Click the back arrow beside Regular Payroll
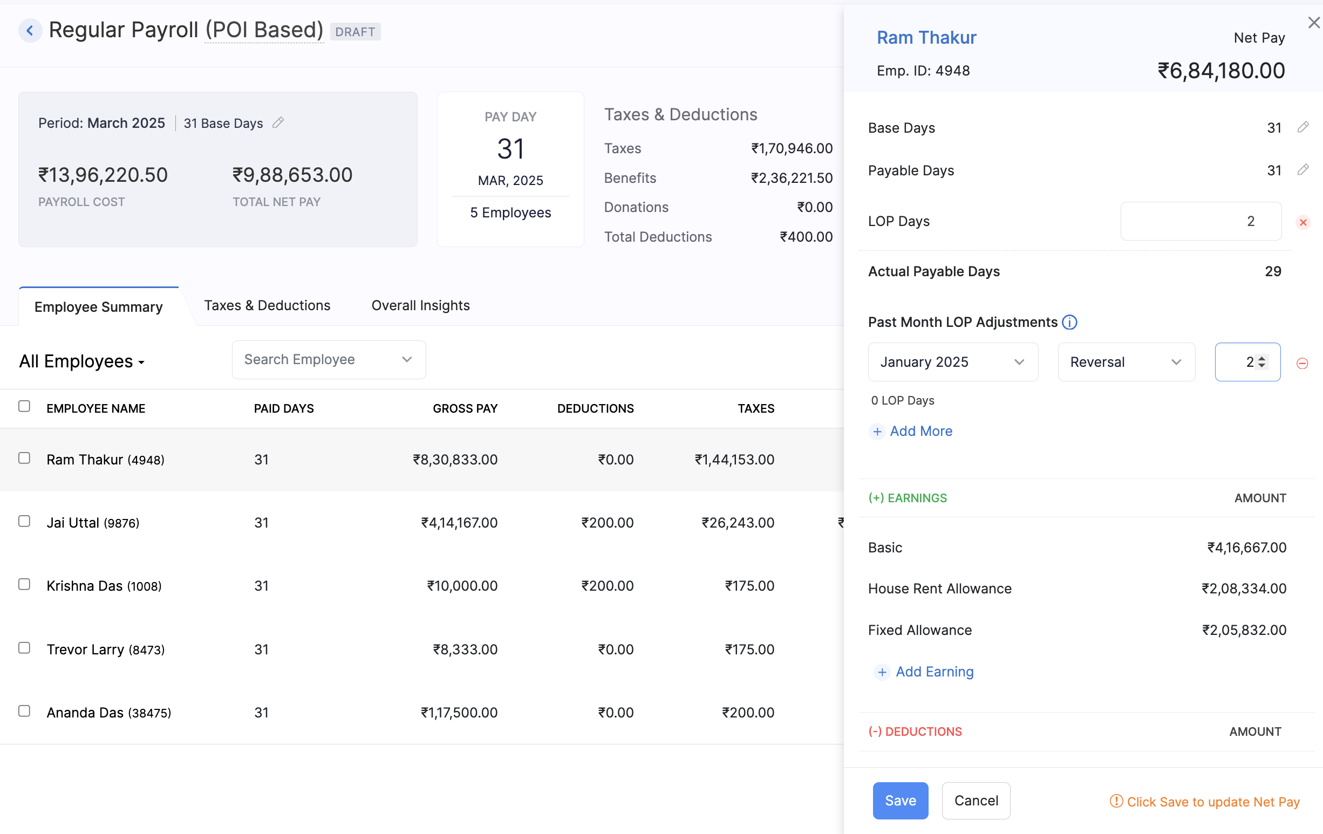This screenshot has width=1323, height=834. [x=30, y=30]
